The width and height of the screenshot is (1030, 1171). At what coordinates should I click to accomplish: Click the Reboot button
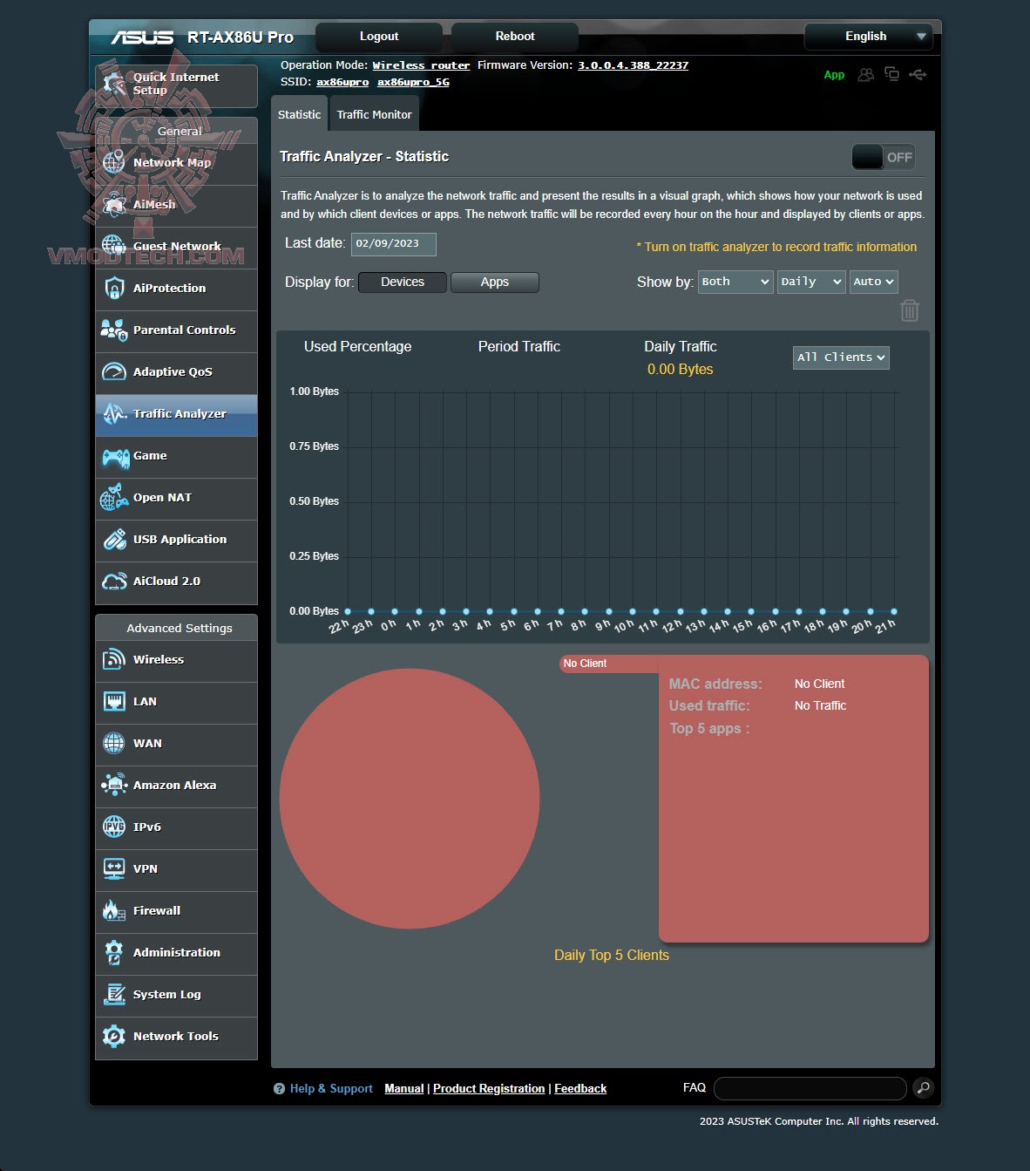coord(515,37)
